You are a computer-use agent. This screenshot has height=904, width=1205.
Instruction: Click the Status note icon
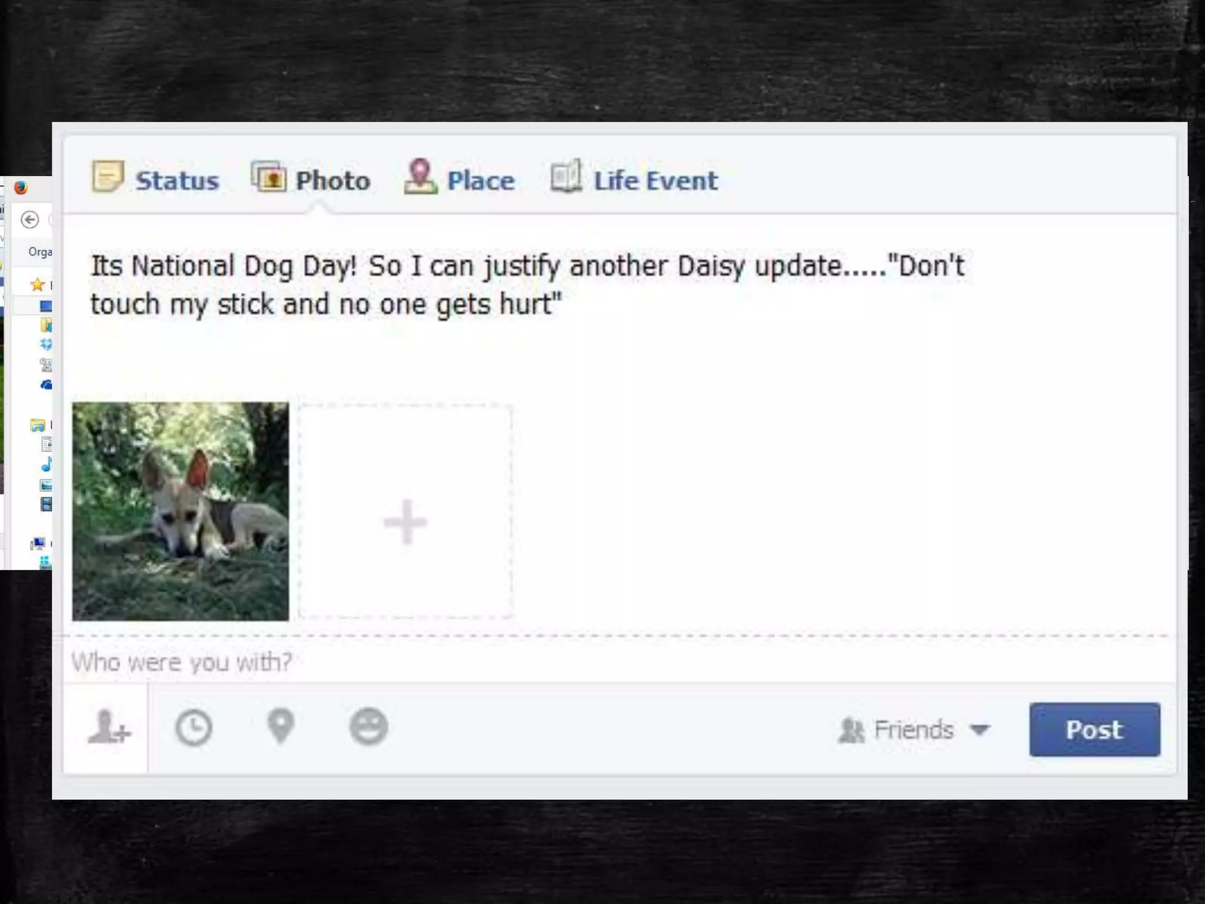[x=108, y=177]
